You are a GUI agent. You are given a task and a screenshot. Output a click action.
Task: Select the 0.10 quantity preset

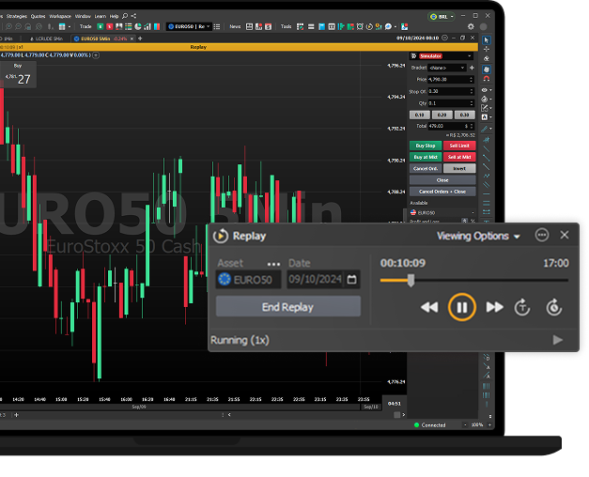pyautogui.click(x=420, y=115)
